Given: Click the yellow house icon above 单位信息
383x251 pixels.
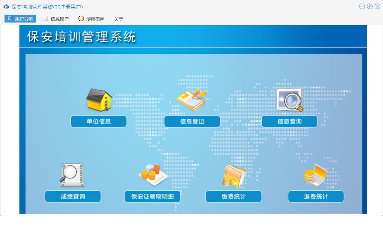Looking at the screenshot, I should pyautogui.click(x=99, y=100).
